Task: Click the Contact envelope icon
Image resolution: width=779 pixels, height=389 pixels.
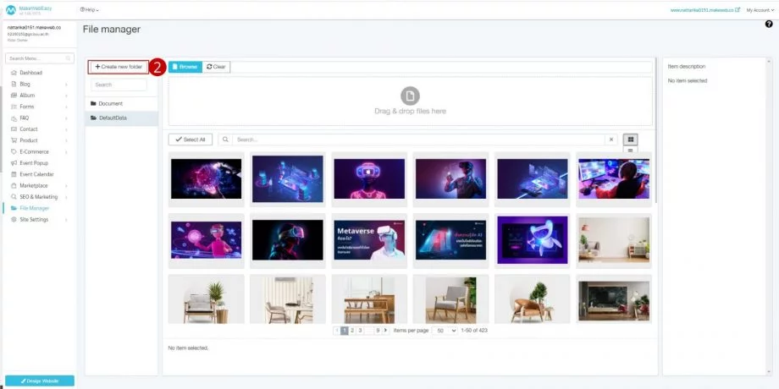Action: click(x=14, y=129)
